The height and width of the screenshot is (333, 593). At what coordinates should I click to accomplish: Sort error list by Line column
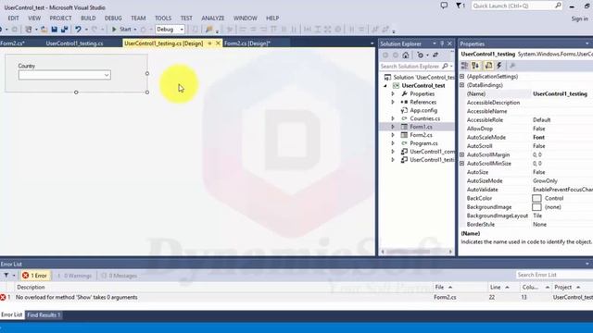pos(499,288)
